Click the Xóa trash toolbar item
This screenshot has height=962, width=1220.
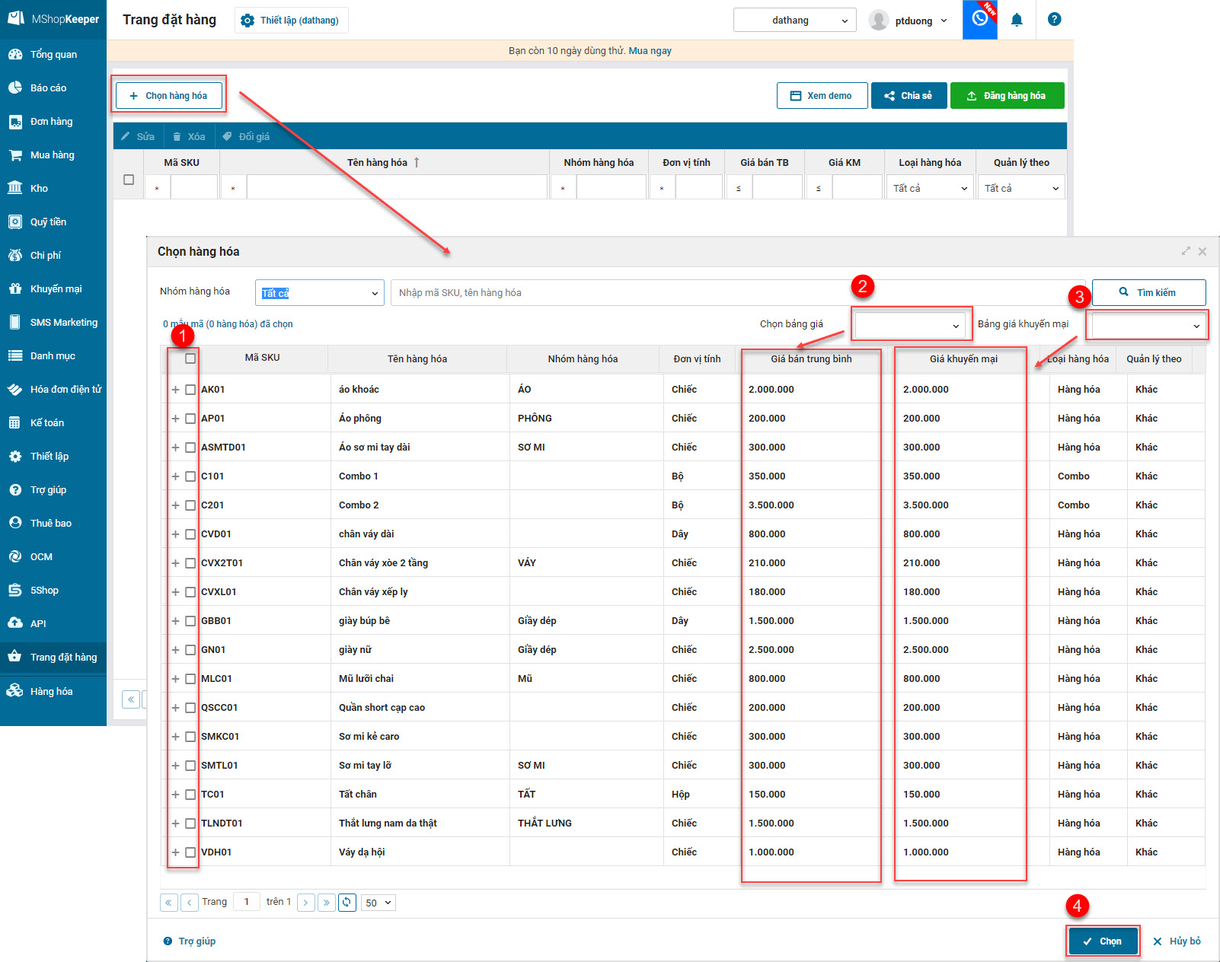[189, 136]
